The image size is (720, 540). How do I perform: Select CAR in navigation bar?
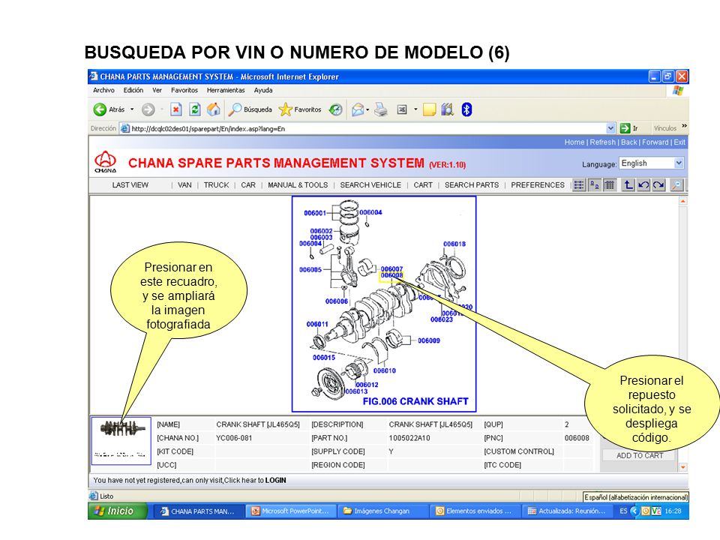point(248,185)
